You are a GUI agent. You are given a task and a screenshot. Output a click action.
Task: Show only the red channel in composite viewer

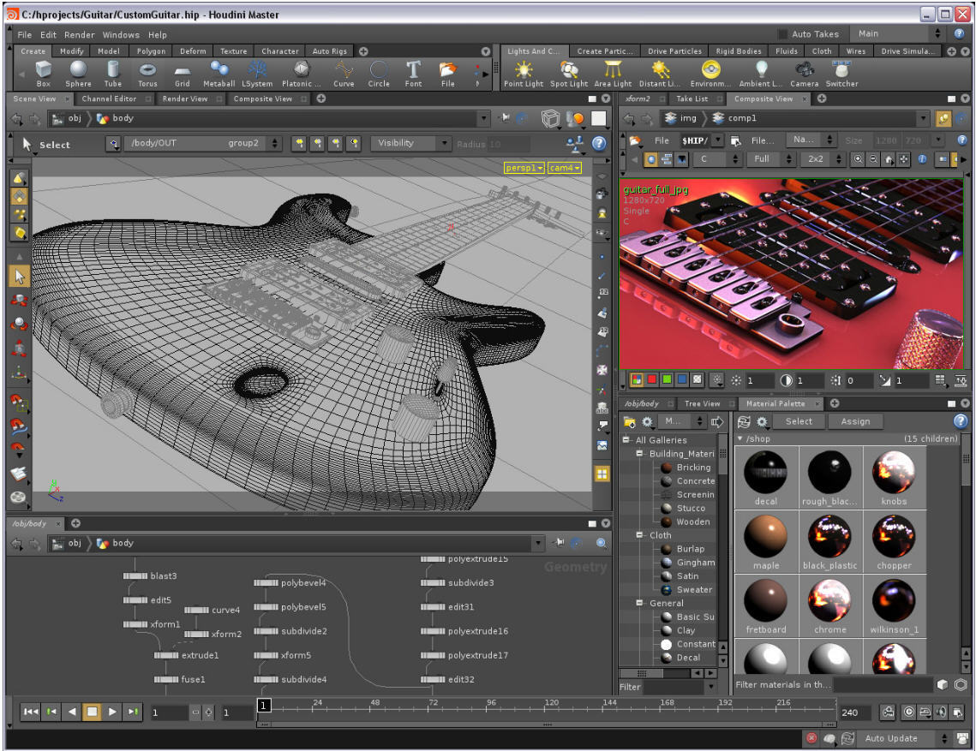coord(650,380)
